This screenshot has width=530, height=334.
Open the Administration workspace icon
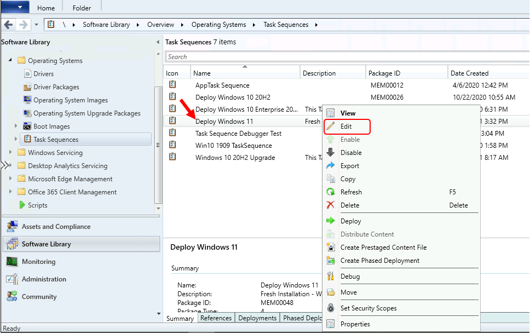12,279
